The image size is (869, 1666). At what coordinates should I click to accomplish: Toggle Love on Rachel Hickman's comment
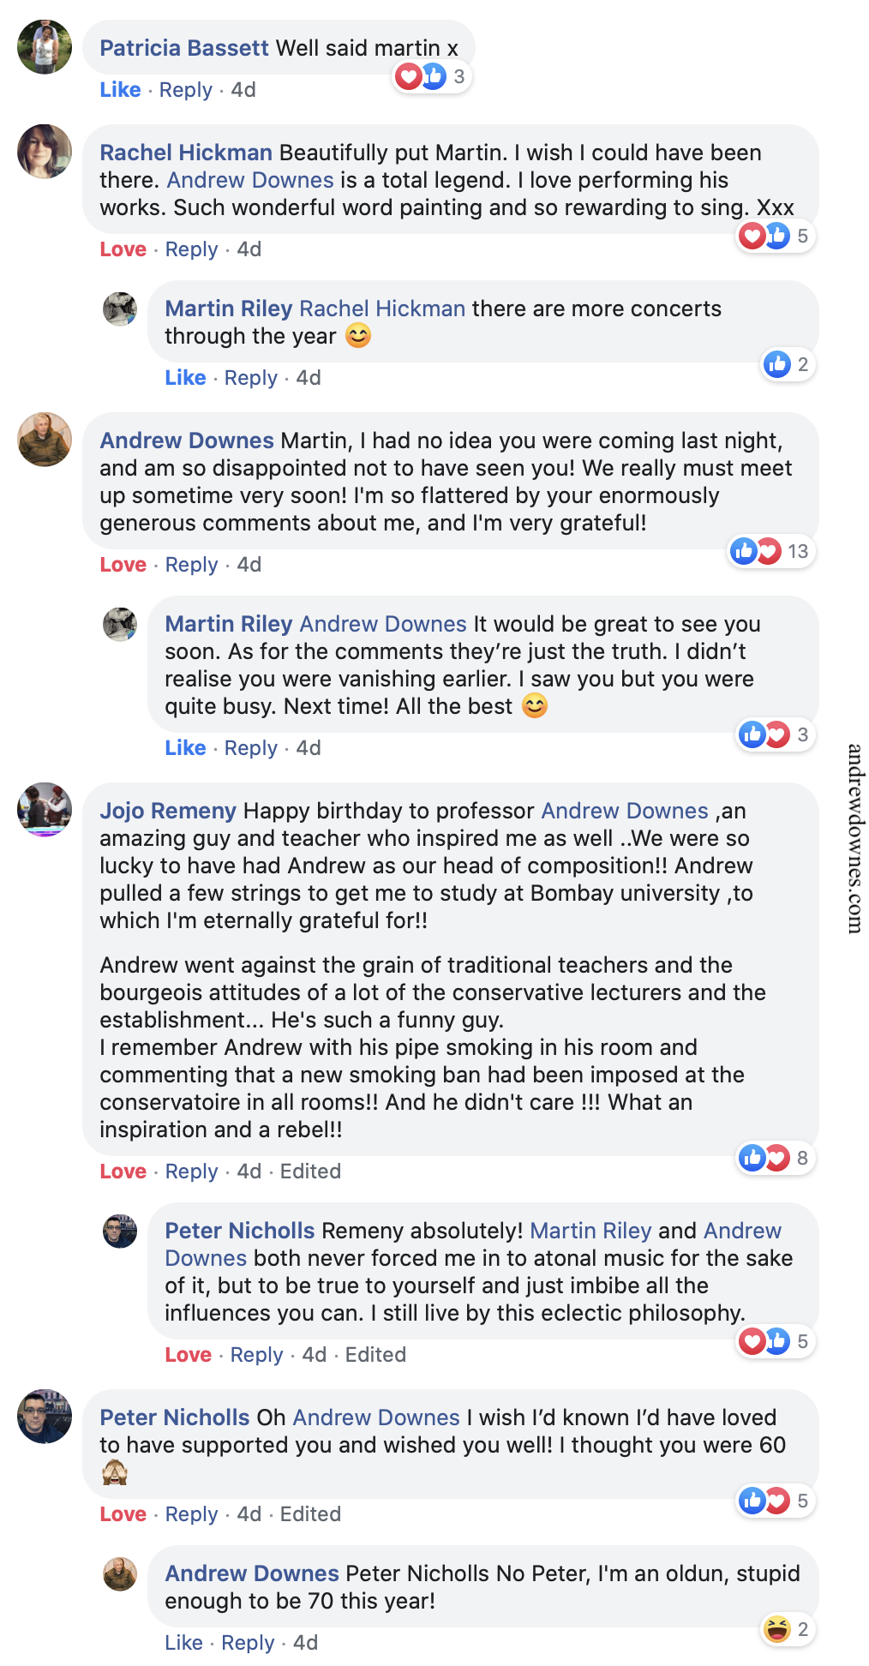tap(123, 249)
